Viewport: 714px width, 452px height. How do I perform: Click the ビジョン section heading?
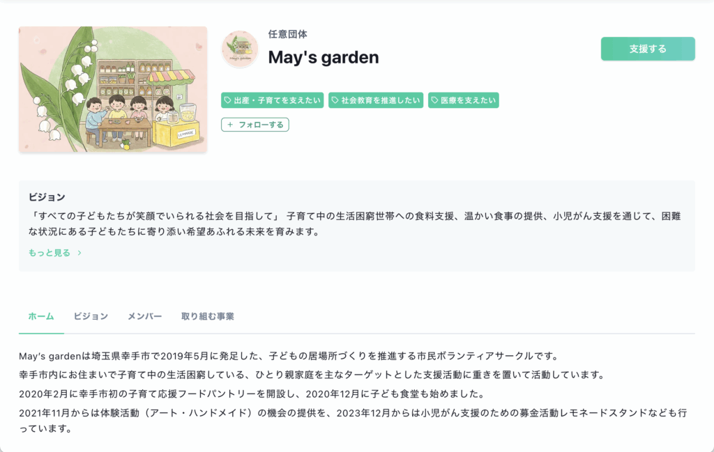[x=47, y=197]
